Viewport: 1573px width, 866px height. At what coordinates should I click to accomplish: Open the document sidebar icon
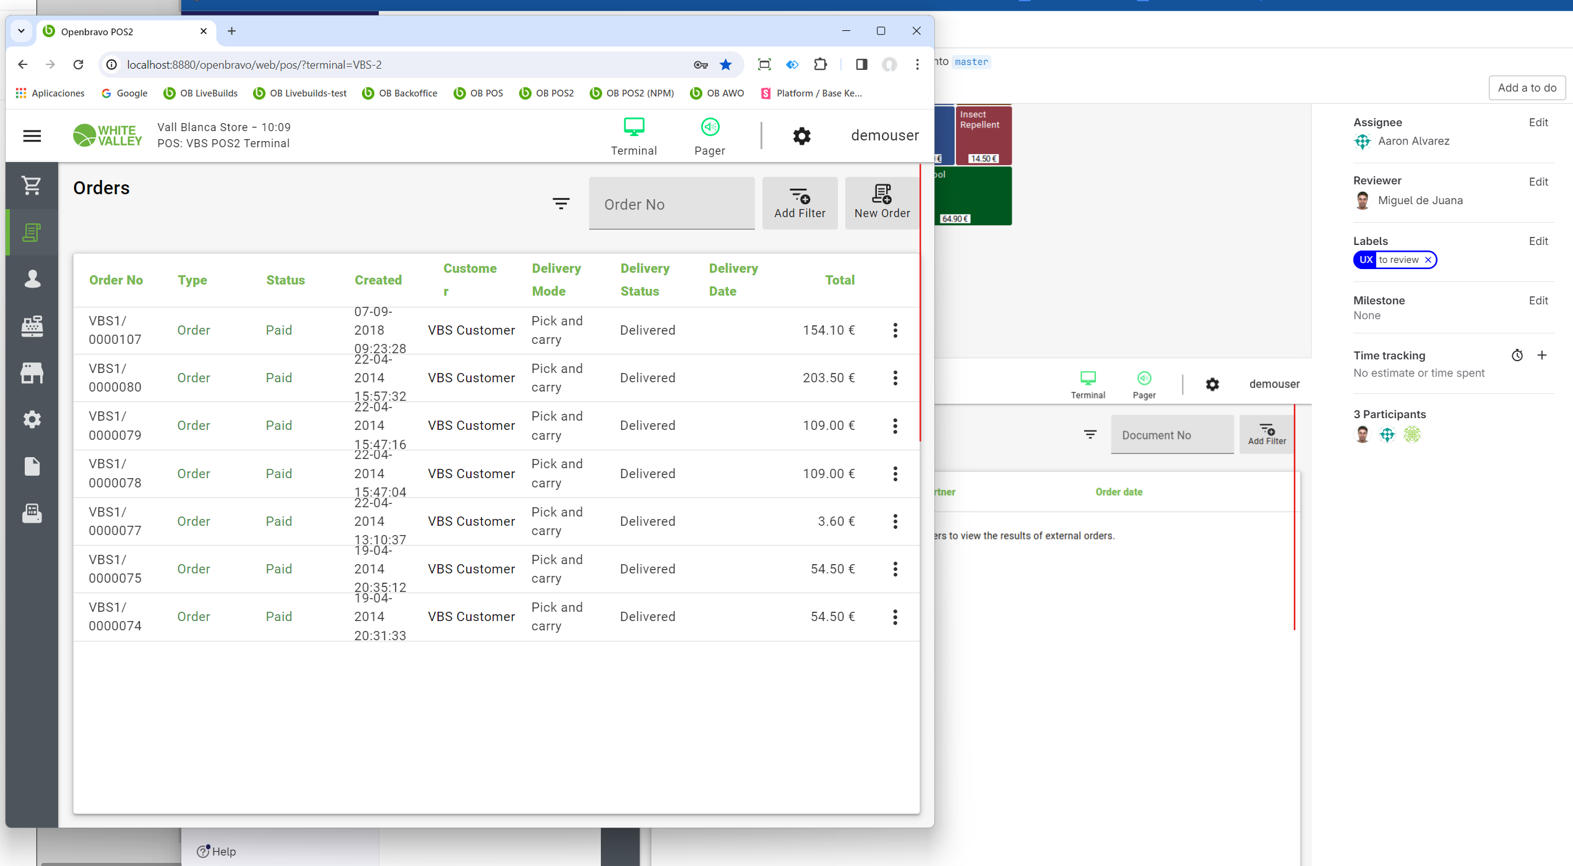coord(32,466)
